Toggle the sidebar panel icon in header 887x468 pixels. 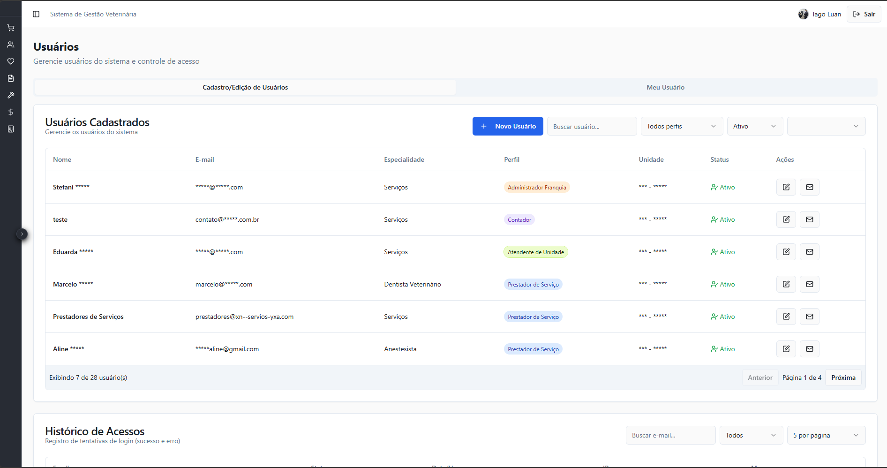pos(36,14)
